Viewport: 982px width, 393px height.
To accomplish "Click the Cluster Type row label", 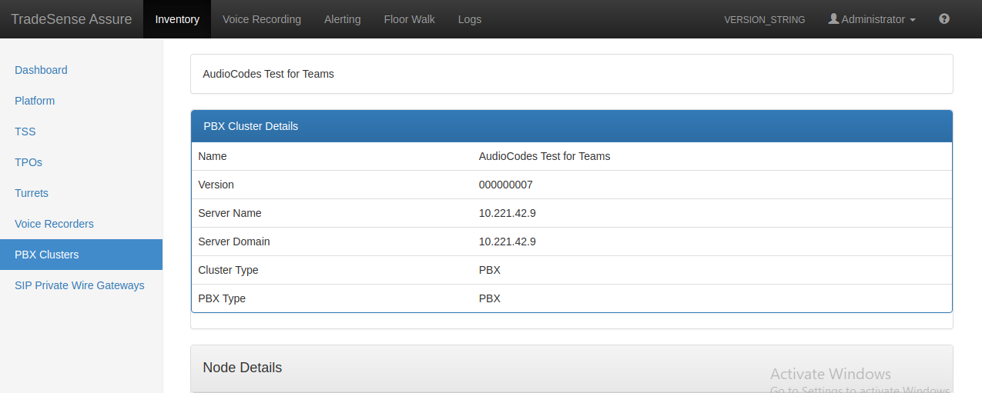I will [228, 270].
